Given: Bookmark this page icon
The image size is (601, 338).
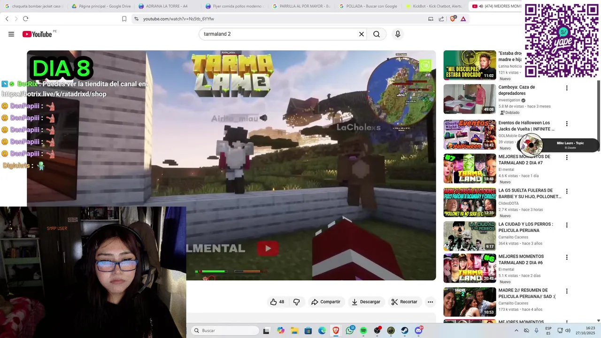Looking at the screenshot, I should [x=124, y=19].
